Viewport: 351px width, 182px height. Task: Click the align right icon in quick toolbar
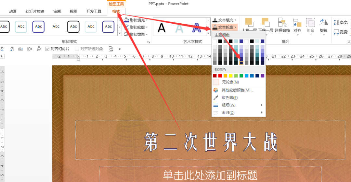click(x=12, y=49)
